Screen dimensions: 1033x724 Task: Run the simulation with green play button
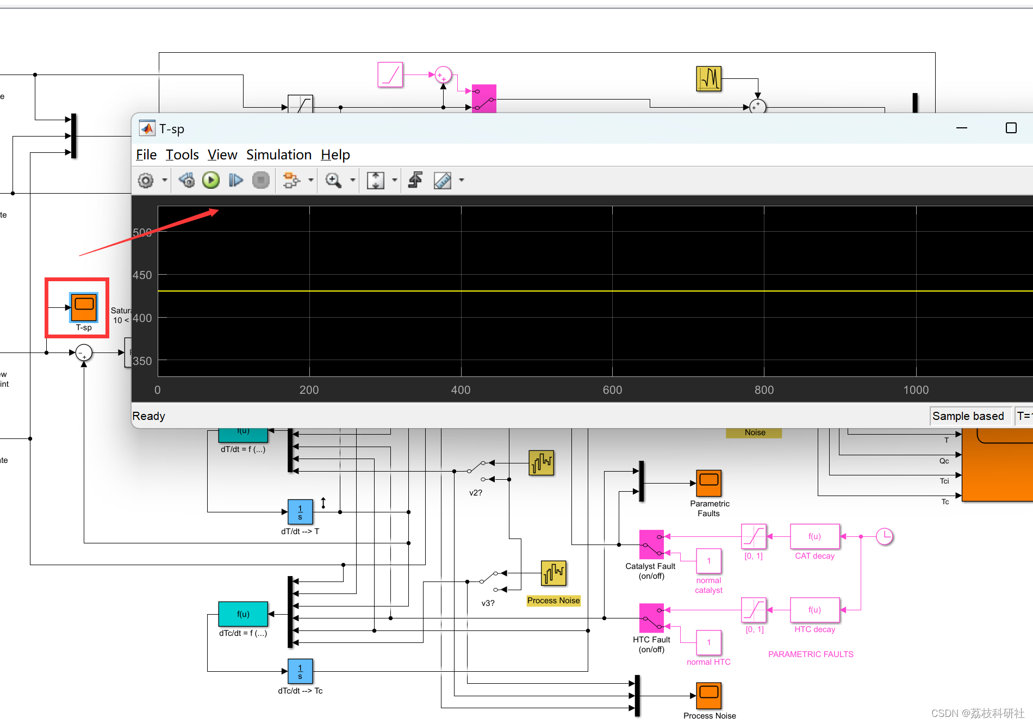[x=211, y=180]
